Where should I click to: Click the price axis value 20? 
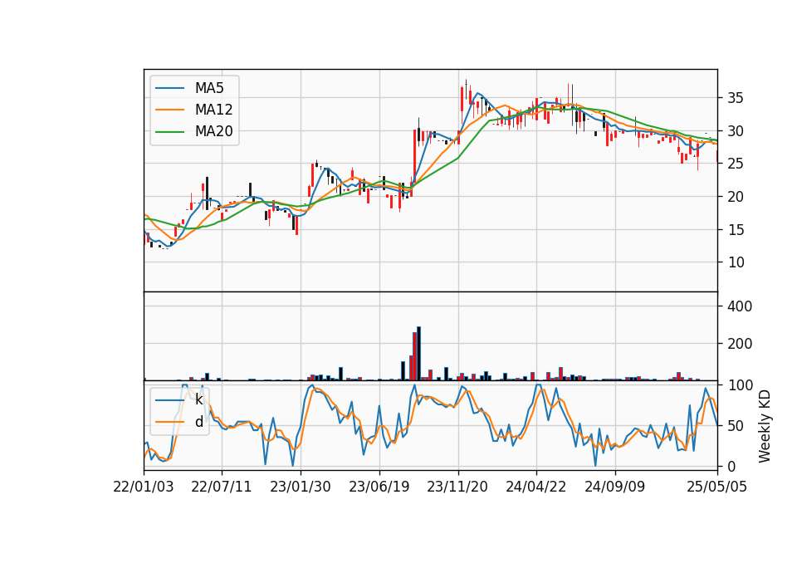coord(735,197)
